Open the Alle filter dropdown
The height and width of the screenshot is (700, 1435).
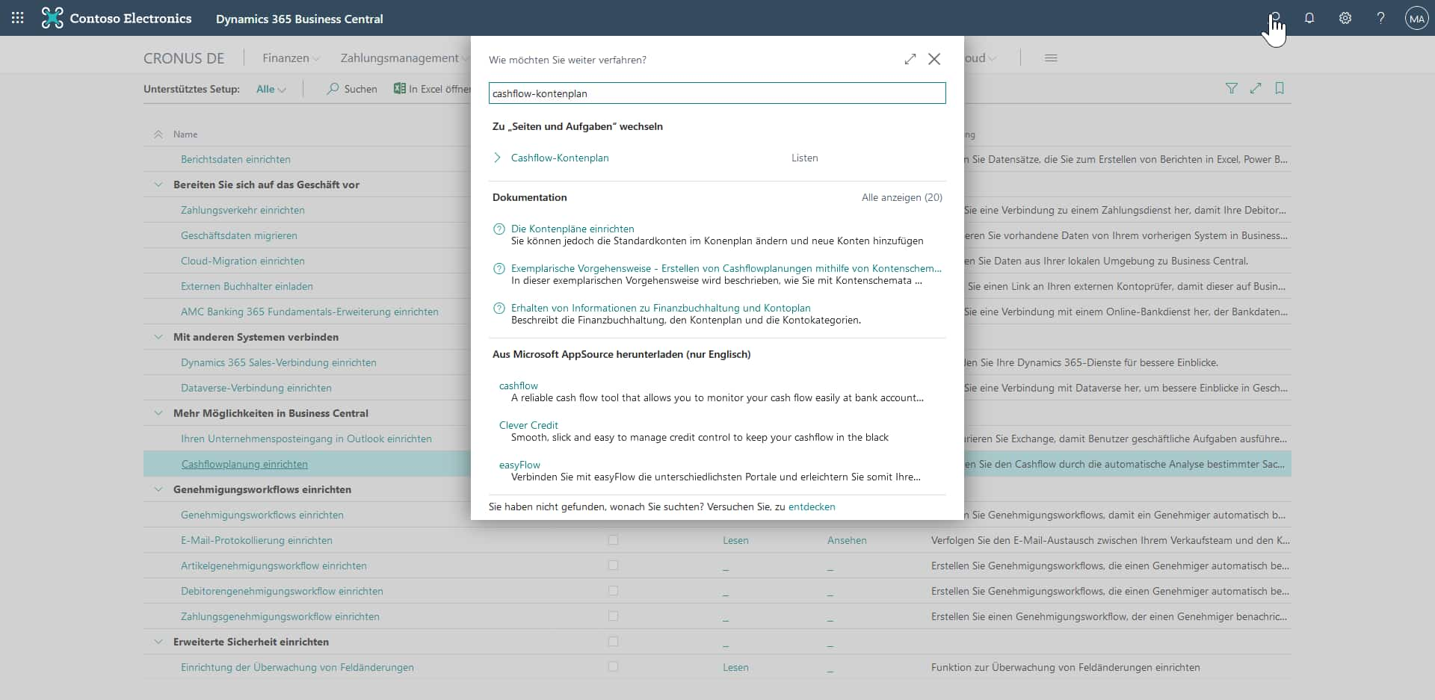click(x=271, y=89)
